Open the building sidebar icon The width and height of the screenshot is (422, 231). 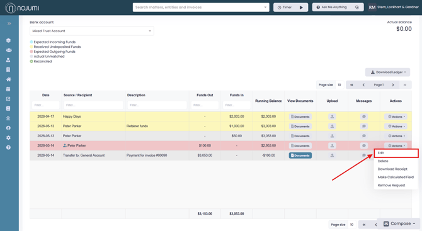click(8, 70)
